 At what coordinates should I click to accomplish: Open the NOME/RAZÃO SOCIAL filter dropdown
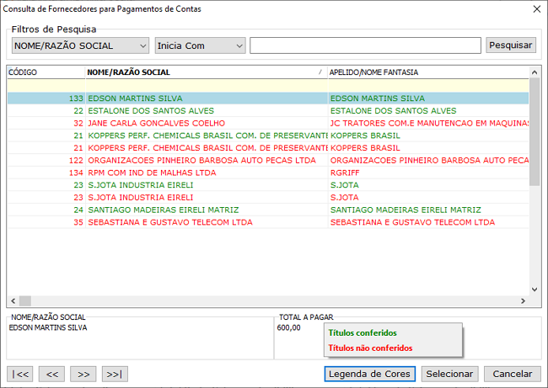[80, 45]
